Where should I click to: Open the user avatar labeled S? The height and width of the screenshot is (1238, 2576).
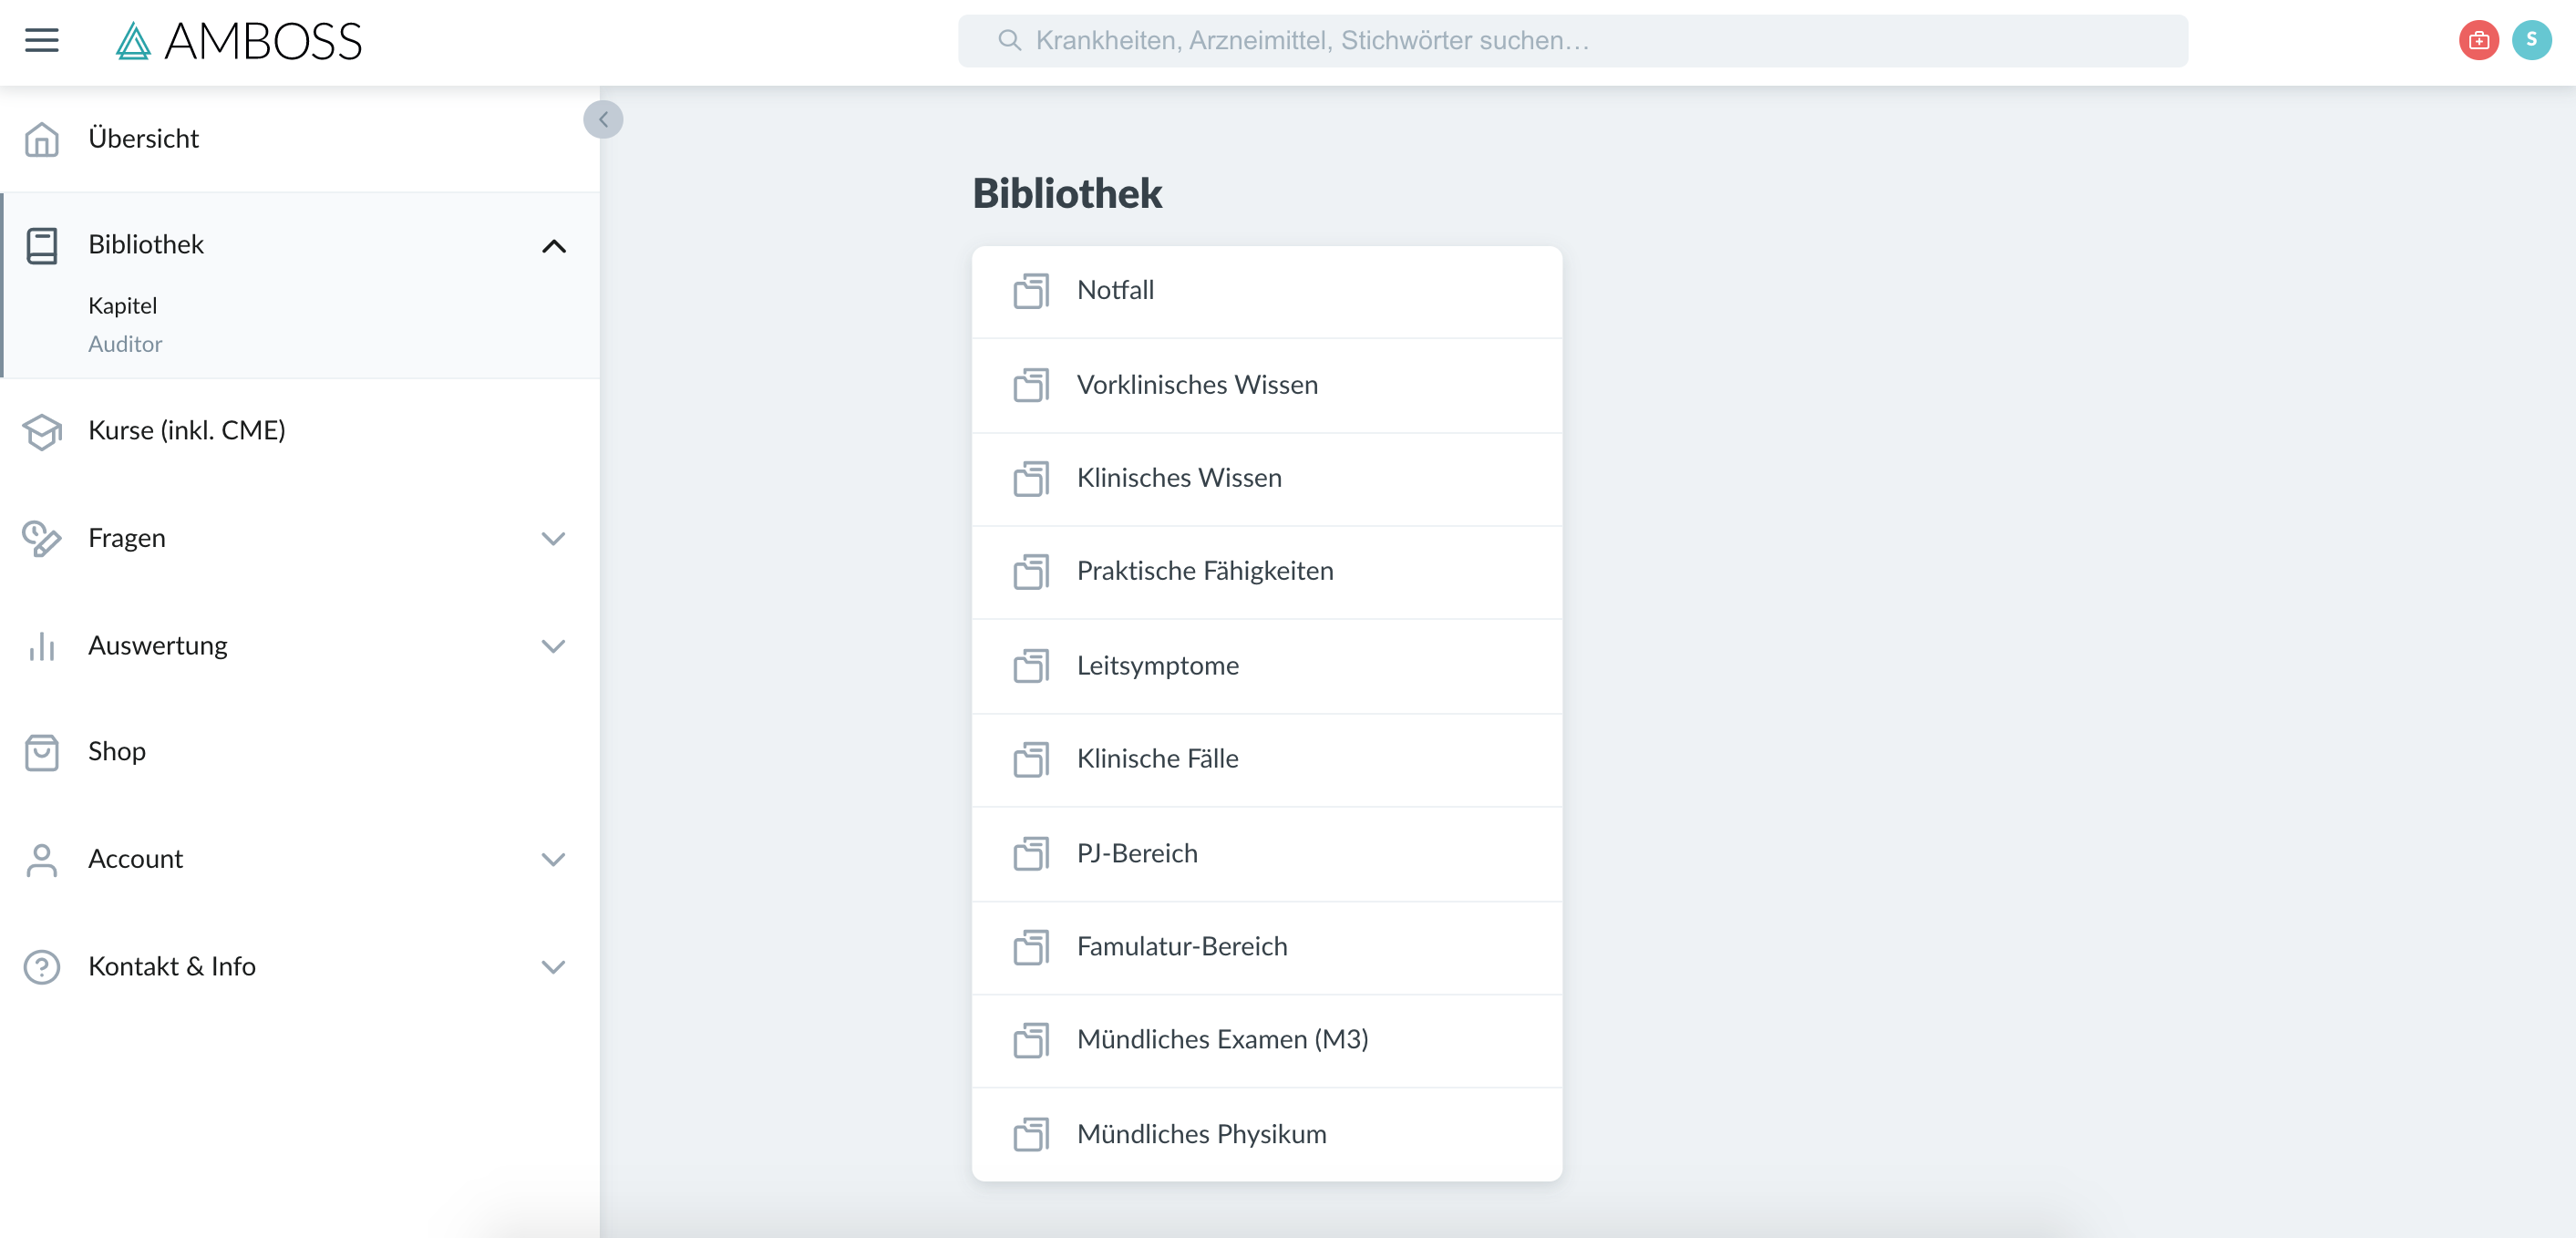(x=2531, y=40)
